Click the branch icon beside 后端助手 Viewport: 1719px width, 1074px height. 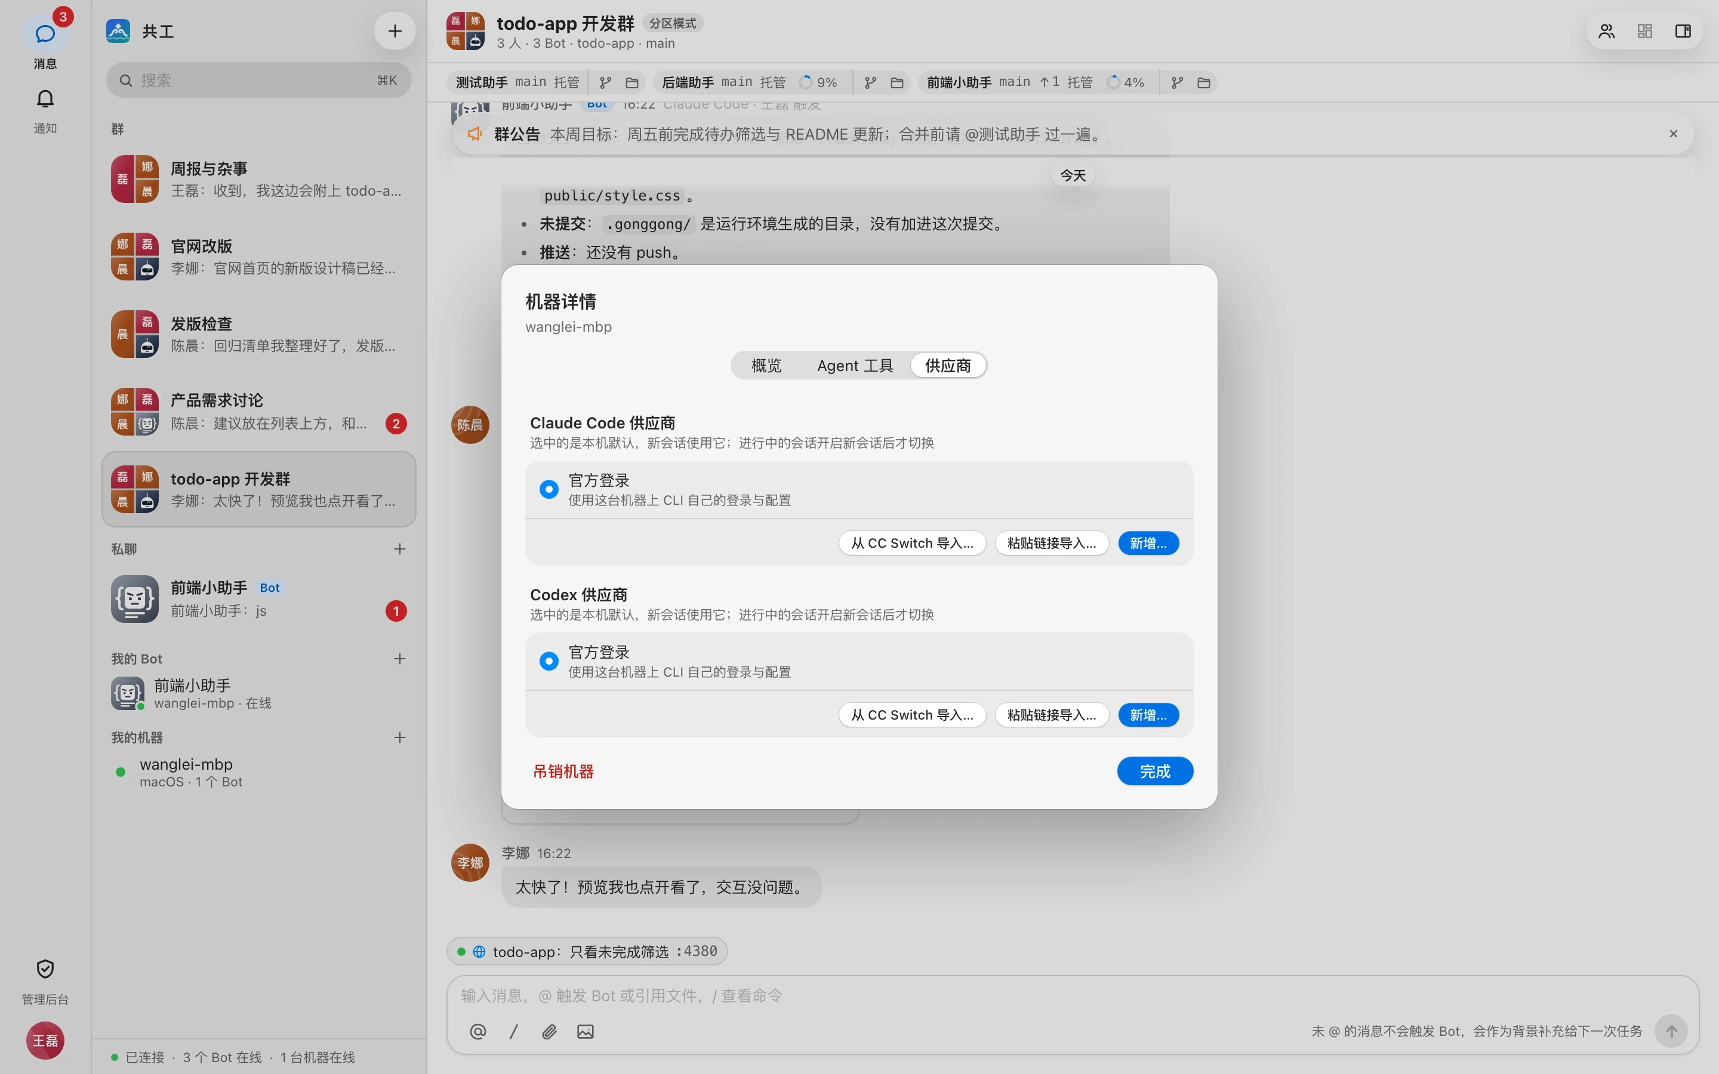click(870, 82)
